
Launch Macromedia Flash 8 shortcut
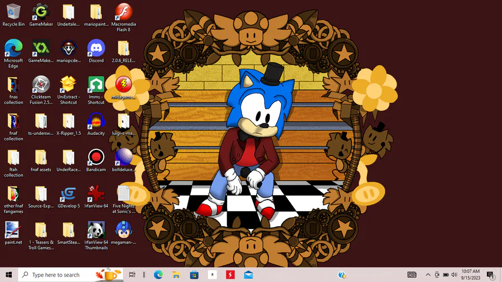(x=124, y=18)
